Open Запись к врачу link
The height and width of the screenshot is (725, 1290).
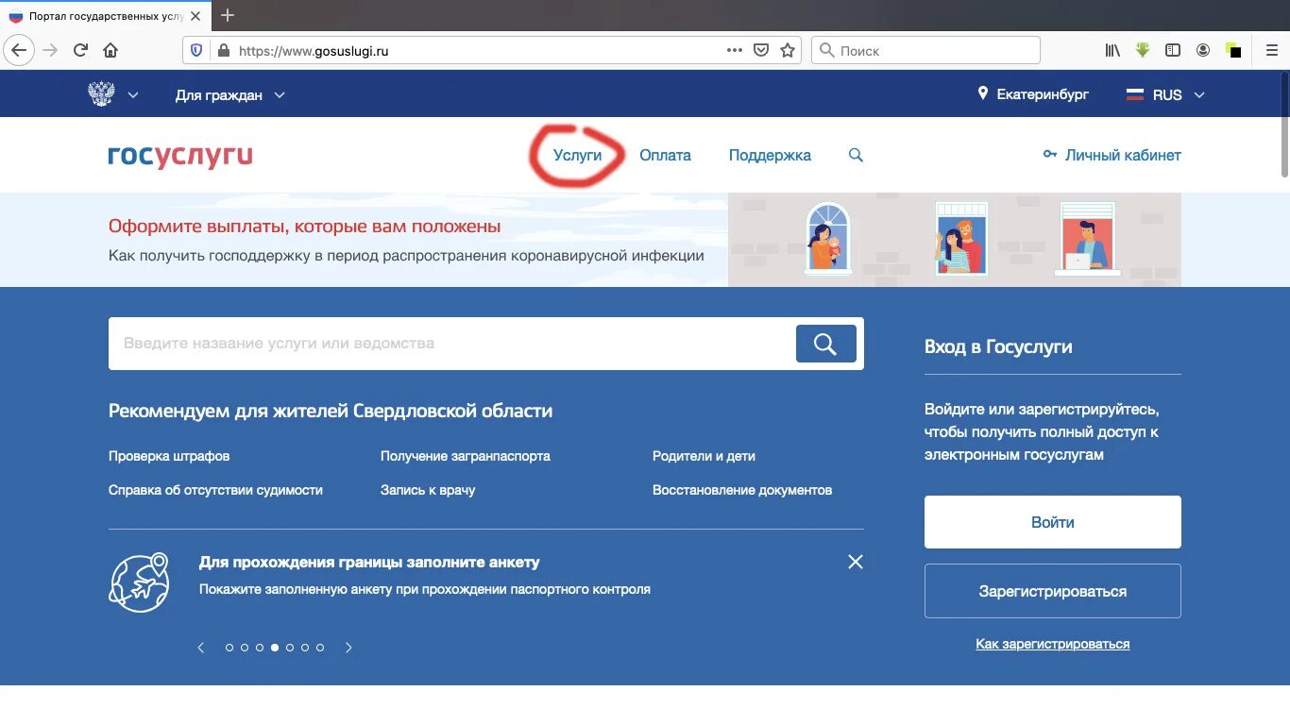point(428,490)
